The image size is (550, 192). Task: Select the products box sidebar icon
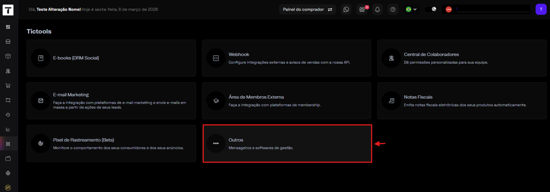tap(8, 56)
